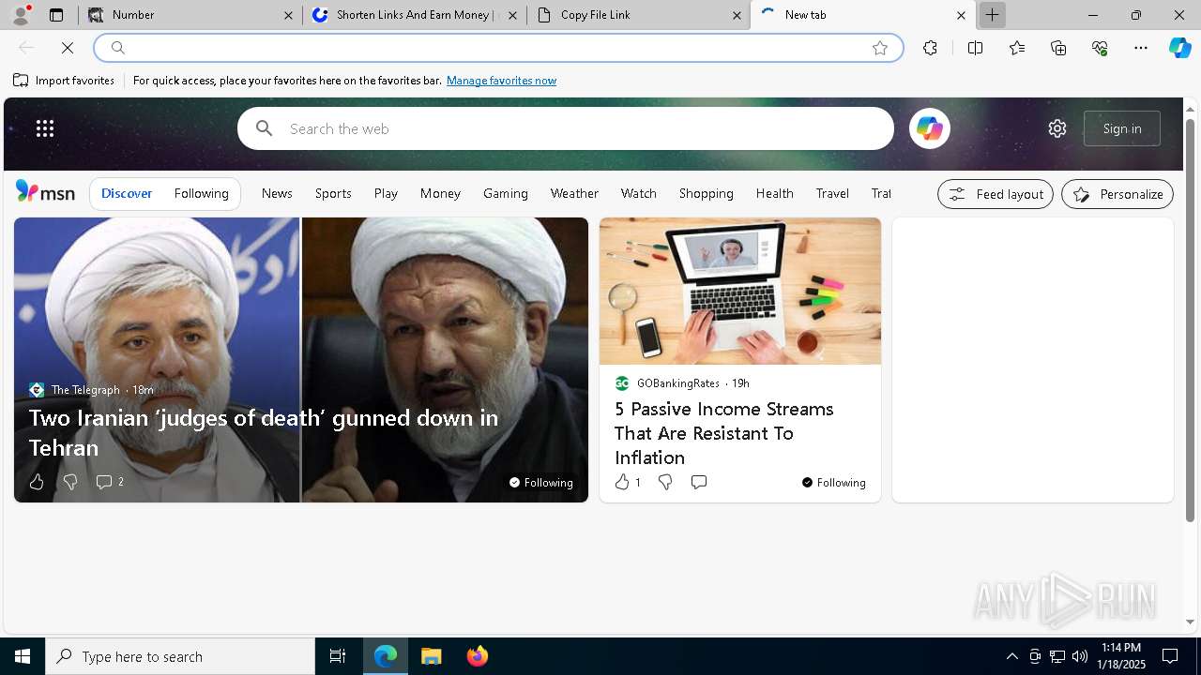Image resolution: width=1201 pixels, height=675 pixels.
Task: Show hidden system tray icons
Action: 1011,656
